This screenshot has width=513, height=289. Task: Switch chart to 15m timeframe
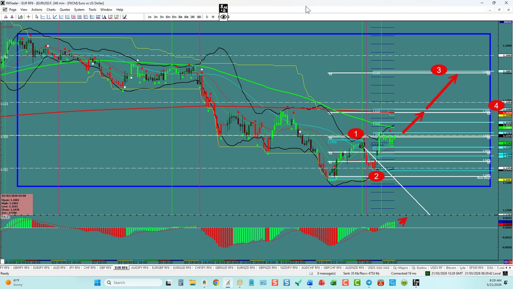coord(174,17)
